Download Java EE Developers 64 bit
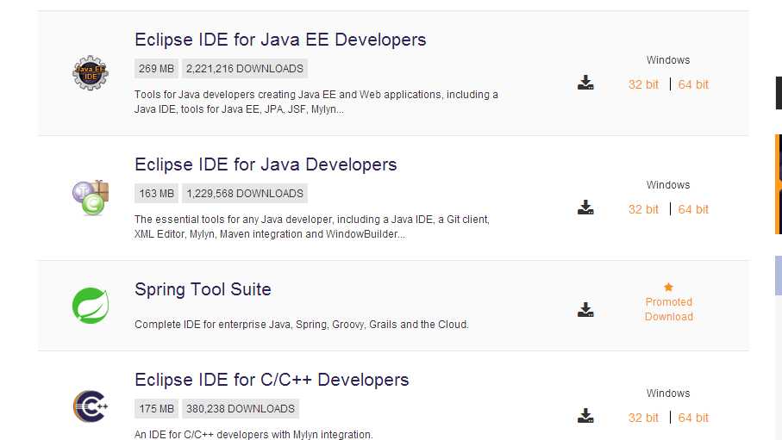Viewport: 782px width, 440px height. point(693,84)
